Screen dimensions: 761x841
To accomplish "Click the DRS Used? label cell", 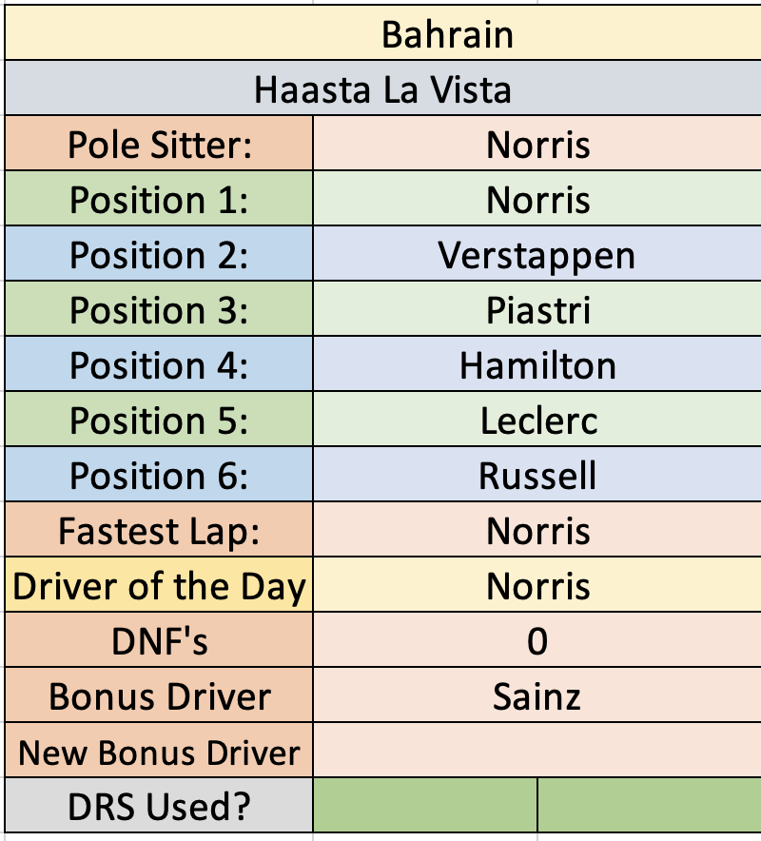I will click(x=159, y=805).
